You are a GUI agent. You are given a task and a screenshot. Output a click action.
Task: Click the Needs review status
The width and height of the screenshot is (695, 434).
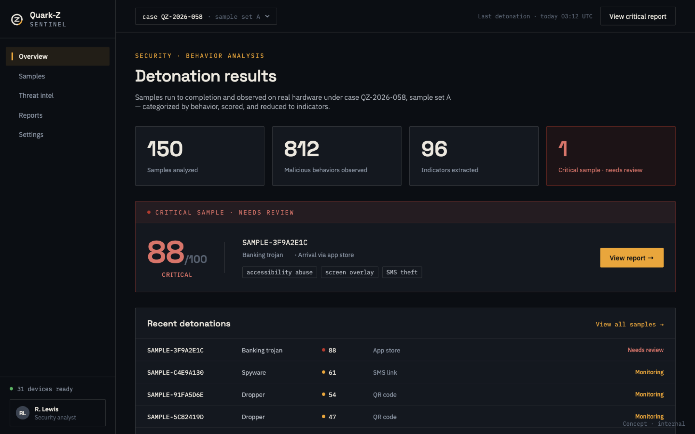tap(645, 350)
